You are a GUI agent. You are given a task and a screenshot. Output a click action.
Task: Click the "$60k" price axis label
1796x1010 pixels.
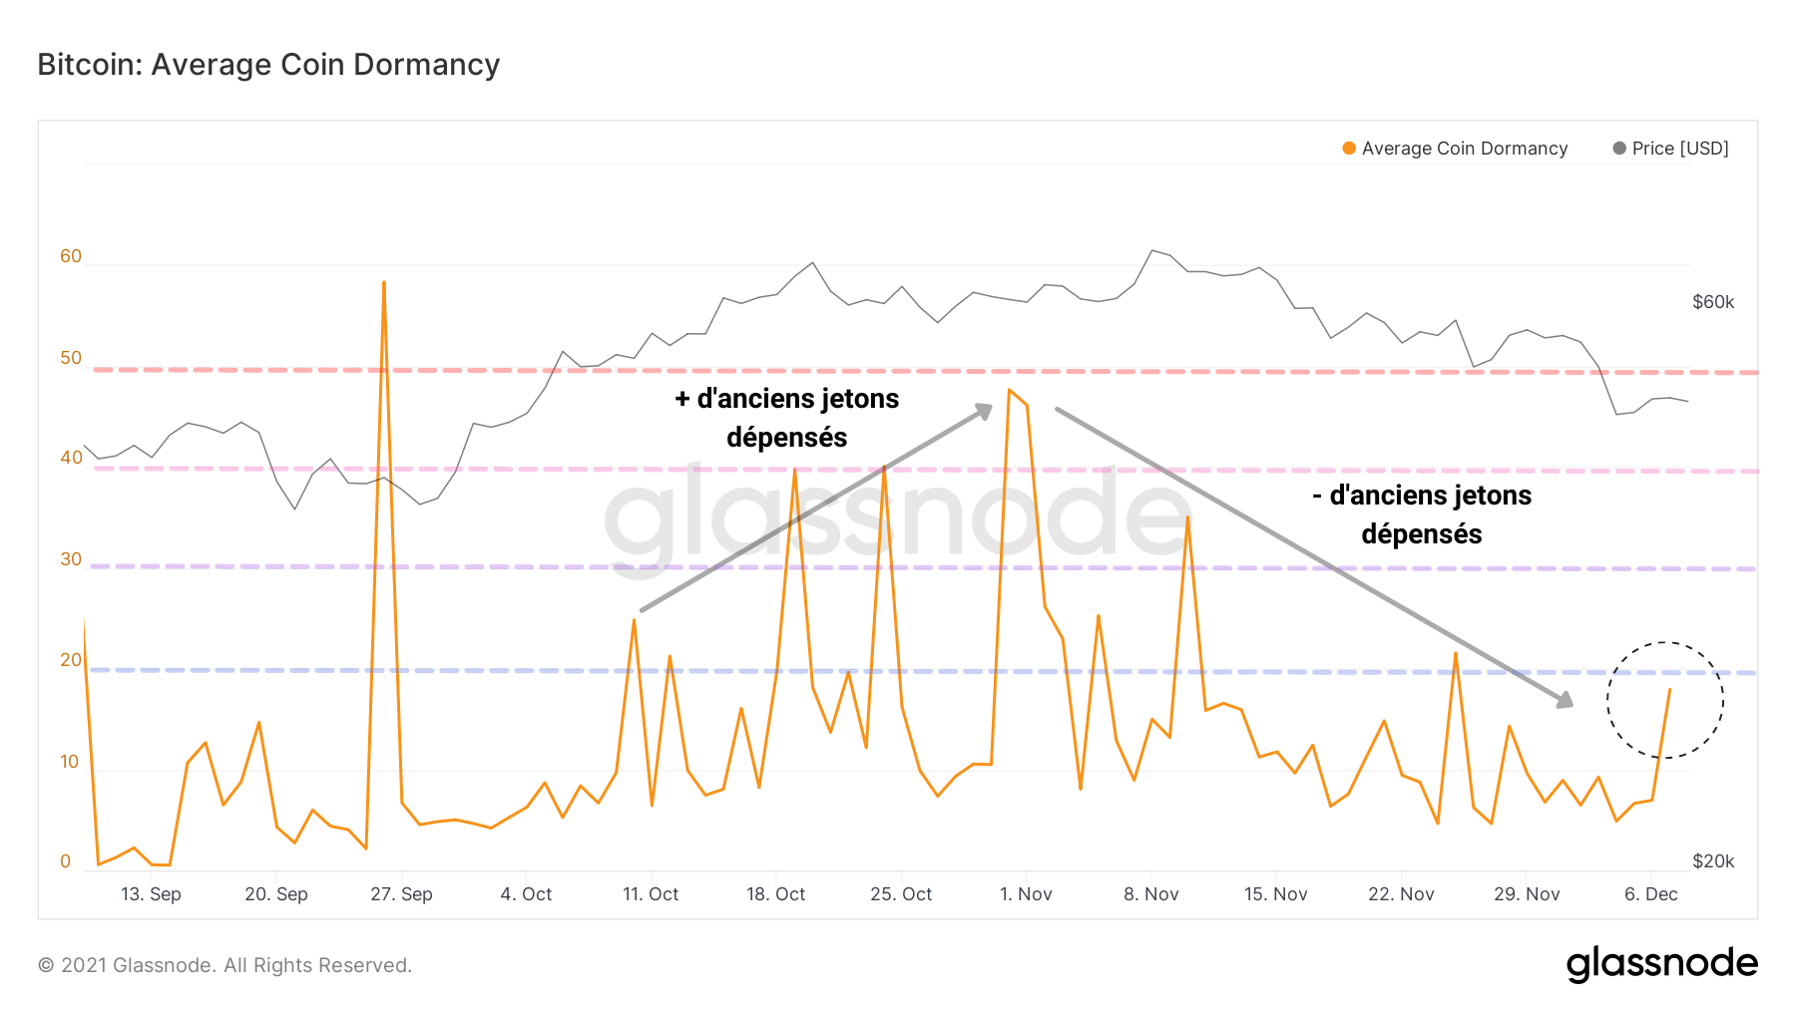[1713, 302]
